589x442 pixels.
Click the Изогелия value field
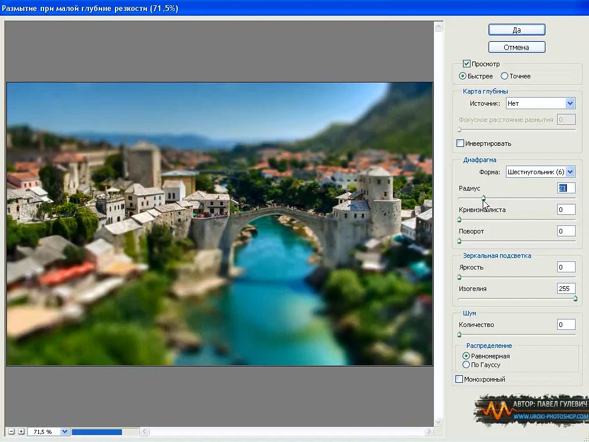566,289
